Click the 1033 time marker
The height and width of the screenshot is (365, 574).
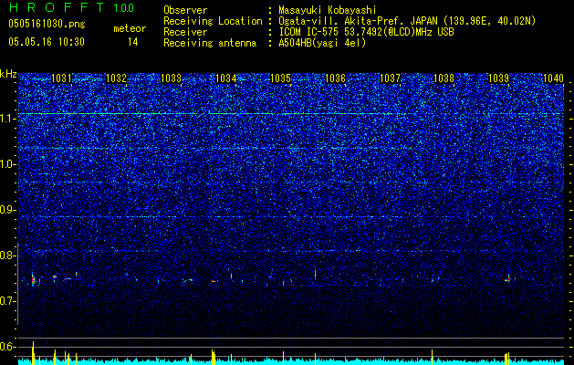point(171,78)
